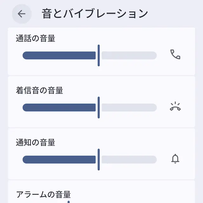Viewport: 203px width, 203px height.
Task: Tap the phone icon beside call volume
Action: click(x=175, y=55)
